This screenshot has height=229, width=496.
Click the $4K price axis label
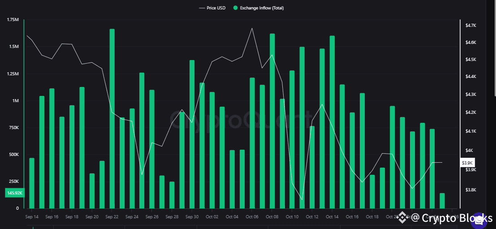tap(469, 151)
